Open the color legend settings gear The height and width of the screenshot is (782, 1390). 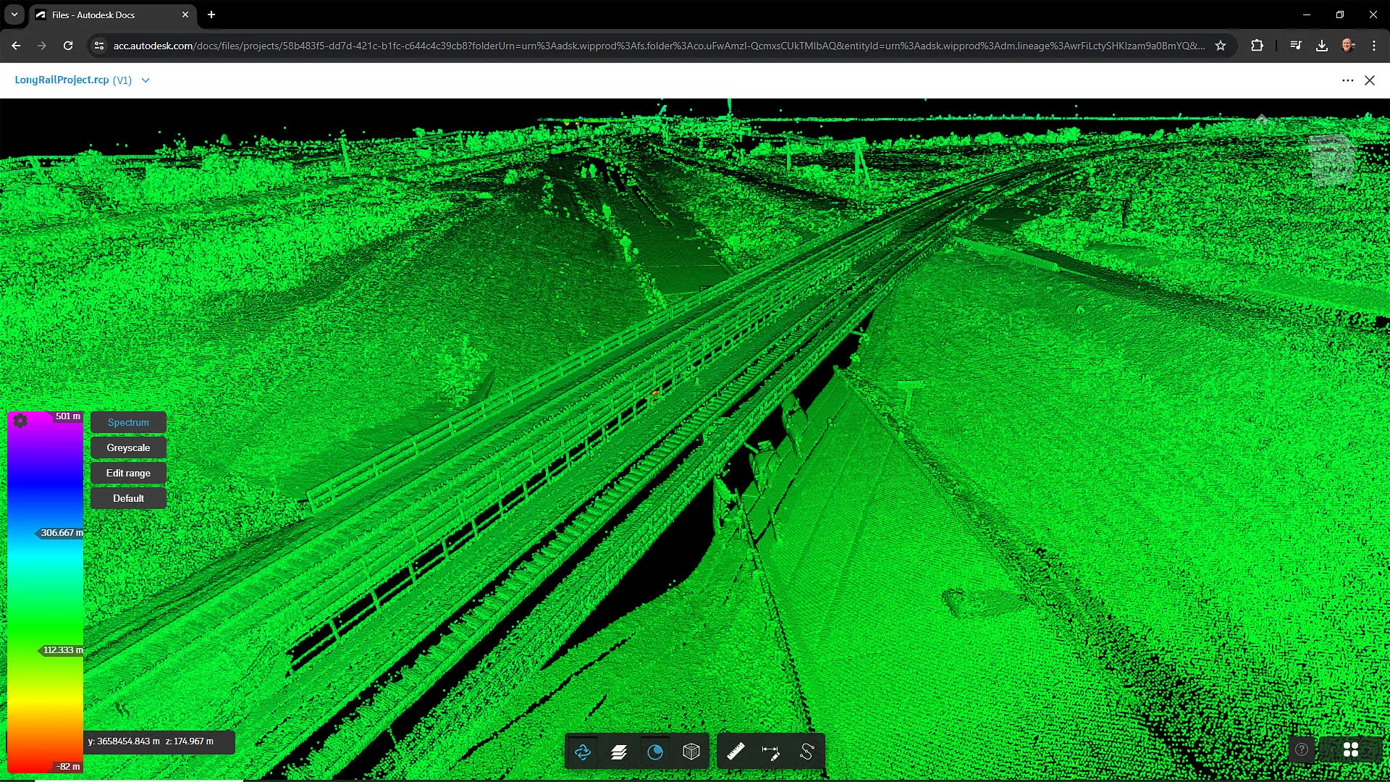20,421
